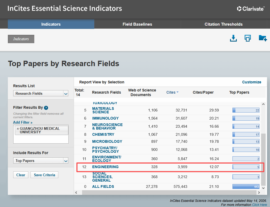Screen dimensions: 270x207
Task: Click the Save Criteria button
Action: coord(45,175)
